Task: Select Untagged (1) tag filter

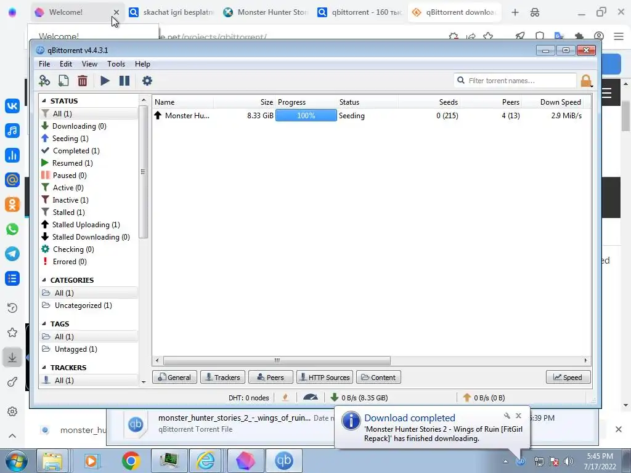Action: (89, 349)
